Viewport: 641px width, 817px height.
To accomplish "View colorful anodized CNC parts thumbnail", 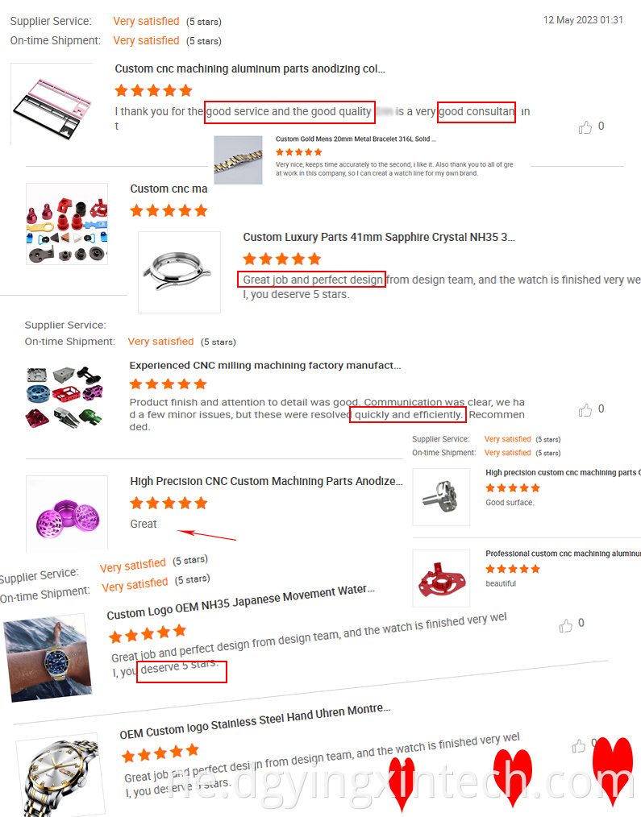I will coord(67,224).
